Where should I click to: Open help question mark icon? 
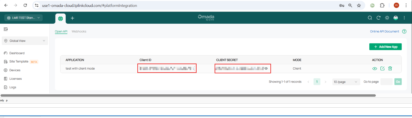[404, 31]
